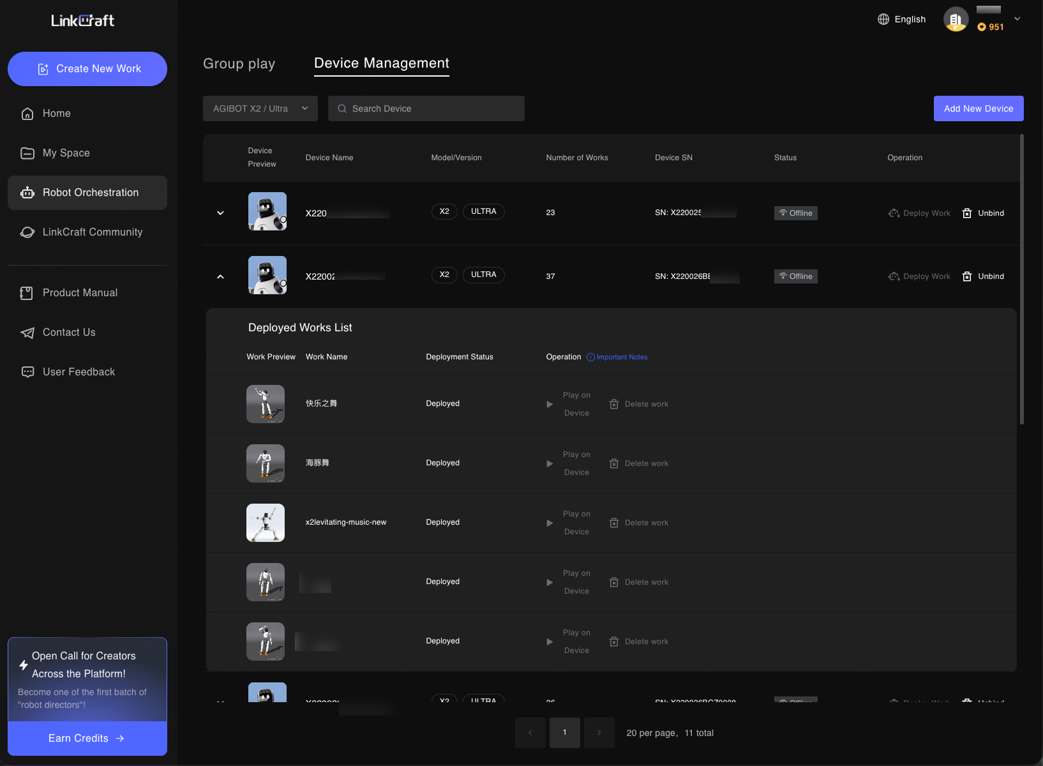Click Add New Device button
The image size is (1043, 766).
(x=979, y=109)
